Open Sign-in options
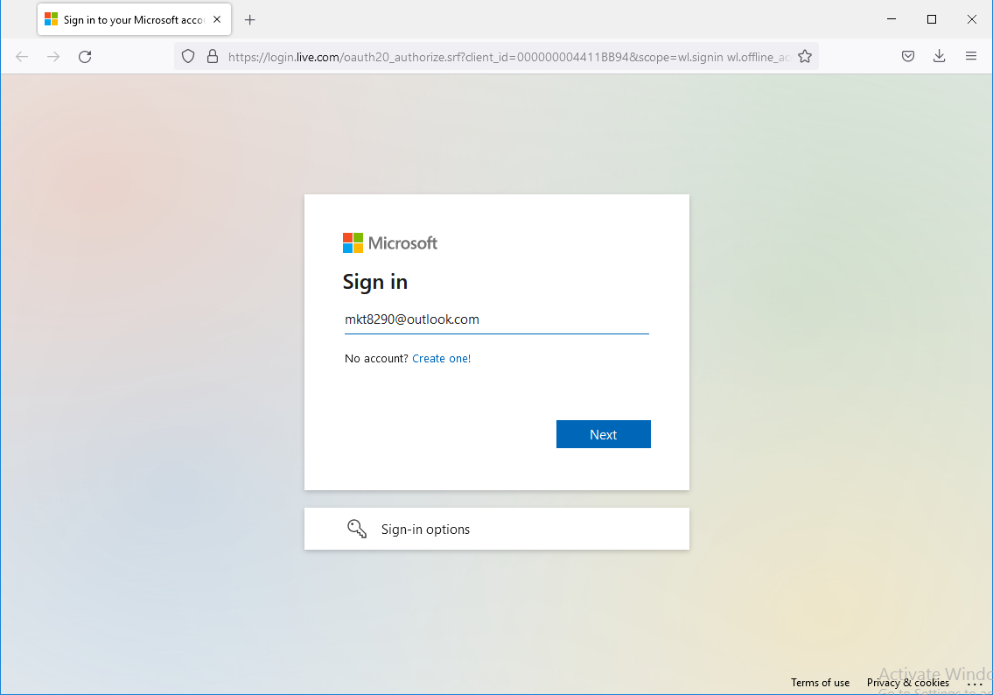The height and width of the screenshot is (695, 993). 497,529
